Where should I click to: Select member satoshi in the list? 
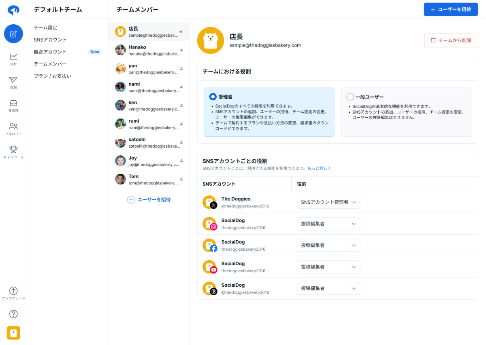pos(149,142)
